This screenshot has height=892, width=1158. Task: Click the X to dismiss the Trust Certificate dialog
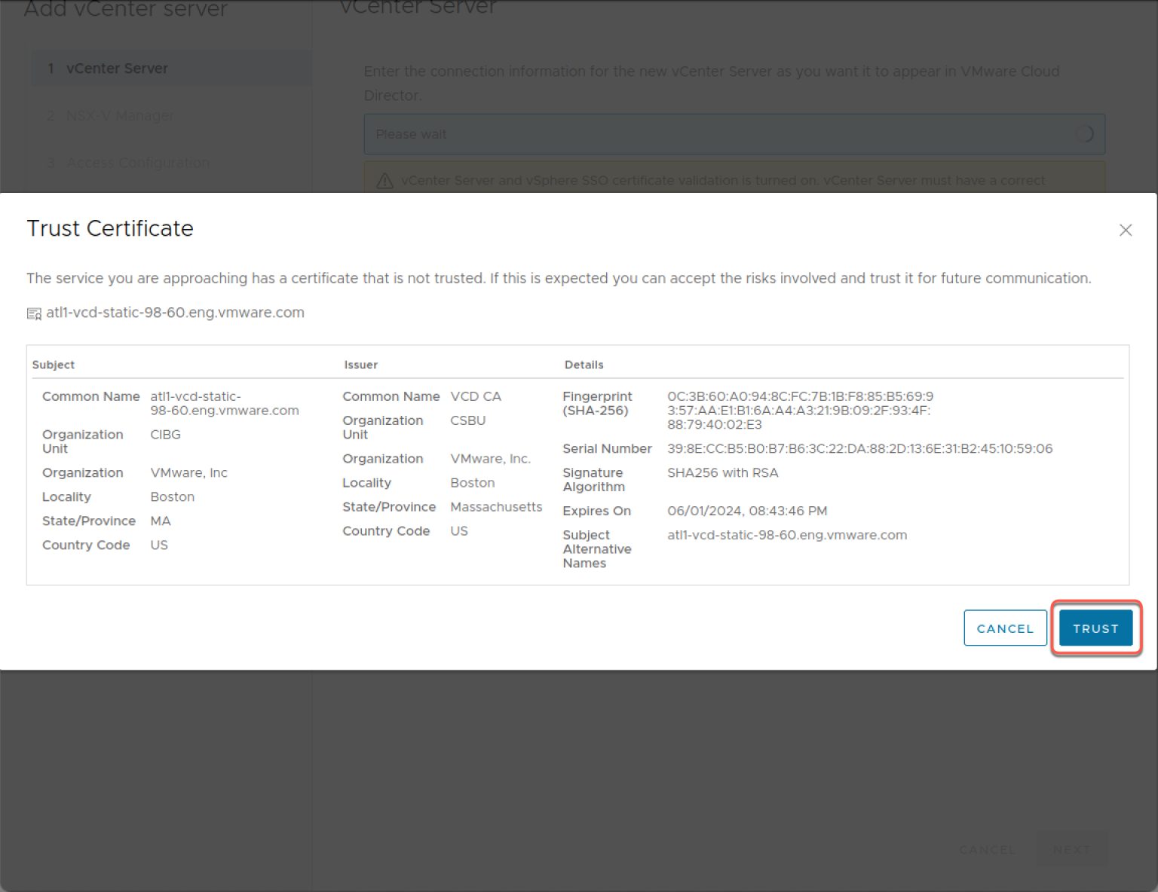click(x=1126, y=231)
